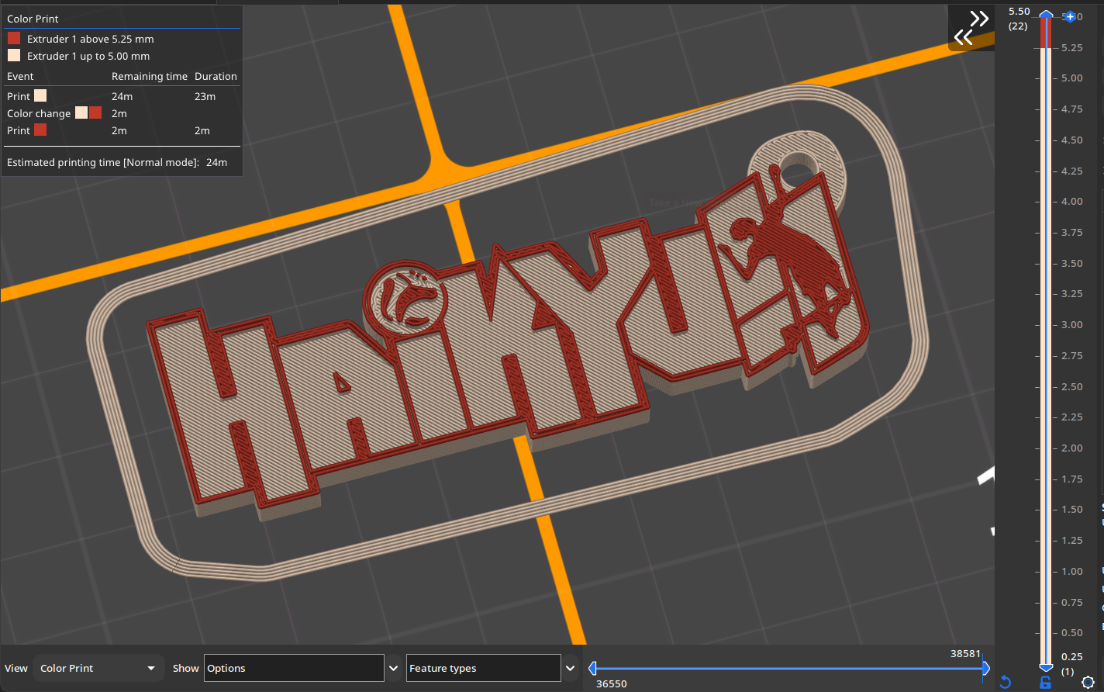Click the horizontal moves slider track
This screenshot has width=1104, height=692.
tap(788, 668)
